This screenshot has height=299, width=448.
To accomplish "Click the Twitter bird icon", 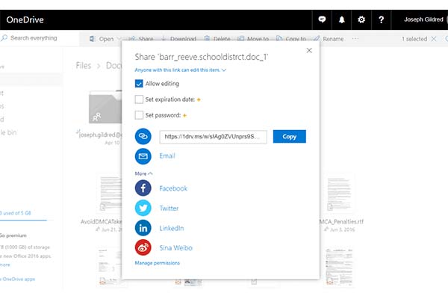I will click(x=143, y=209).
